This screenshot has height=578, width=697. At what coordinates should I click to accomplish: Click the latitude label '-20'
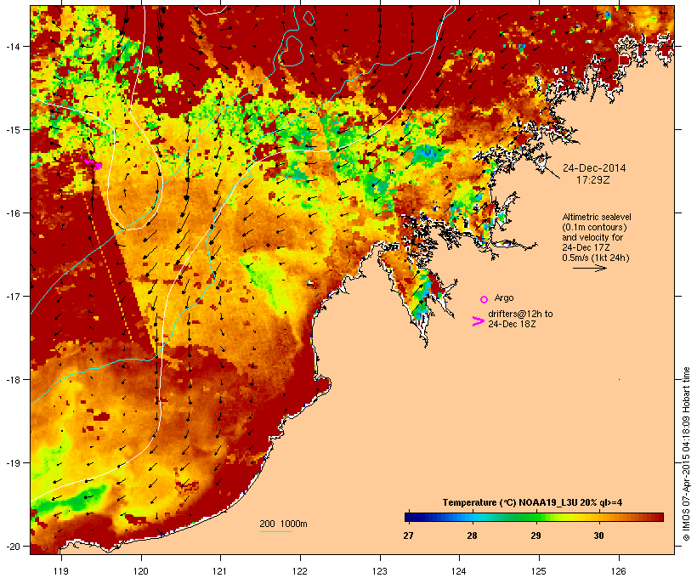(13, 546)
